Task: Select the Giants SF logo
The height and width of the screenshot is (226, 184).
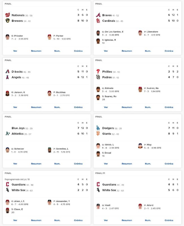Action: pos(98,134)
